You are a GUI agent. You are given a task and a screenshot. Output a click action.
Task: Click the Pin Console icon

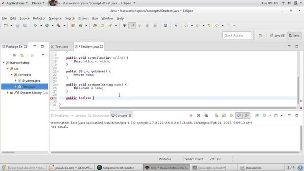tap(257, 115)
